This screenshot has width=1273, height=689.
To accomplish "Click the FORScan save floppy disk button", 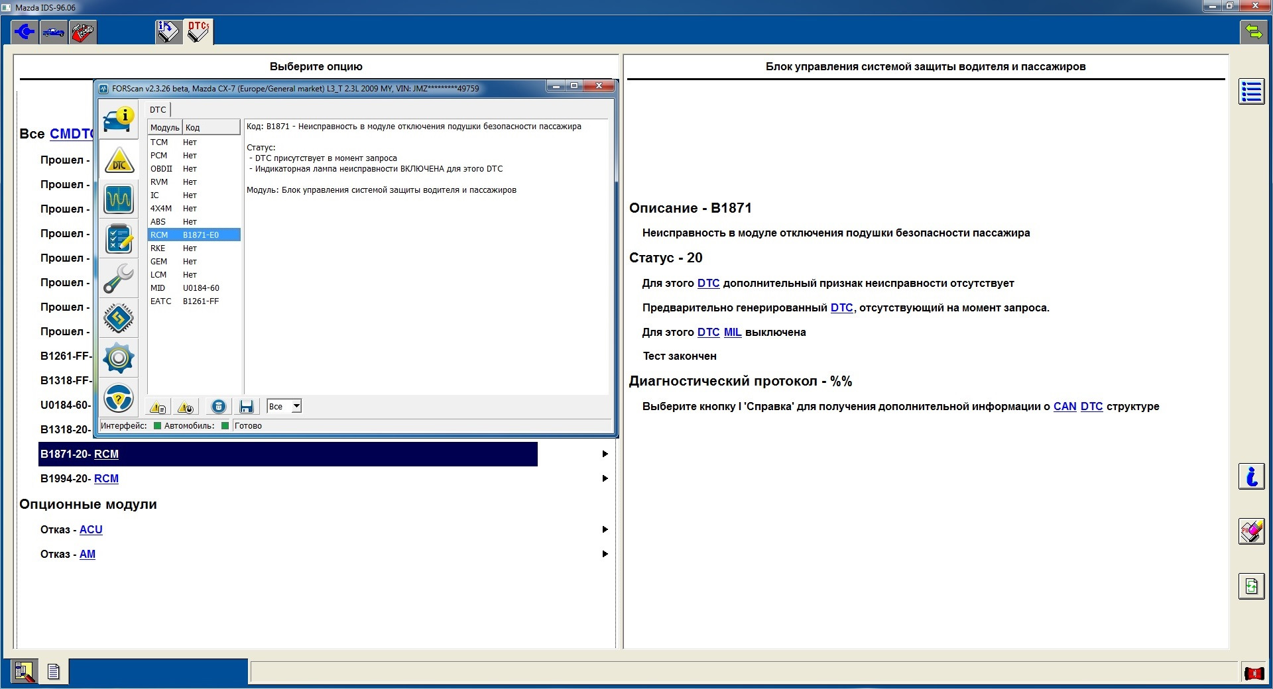I will [x=247, y=407].
